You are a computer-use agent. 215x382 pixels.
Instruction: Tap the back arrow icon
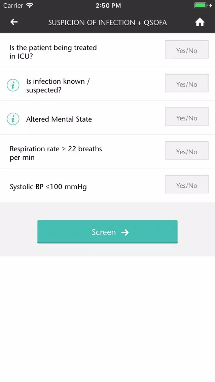click(14, 22)
